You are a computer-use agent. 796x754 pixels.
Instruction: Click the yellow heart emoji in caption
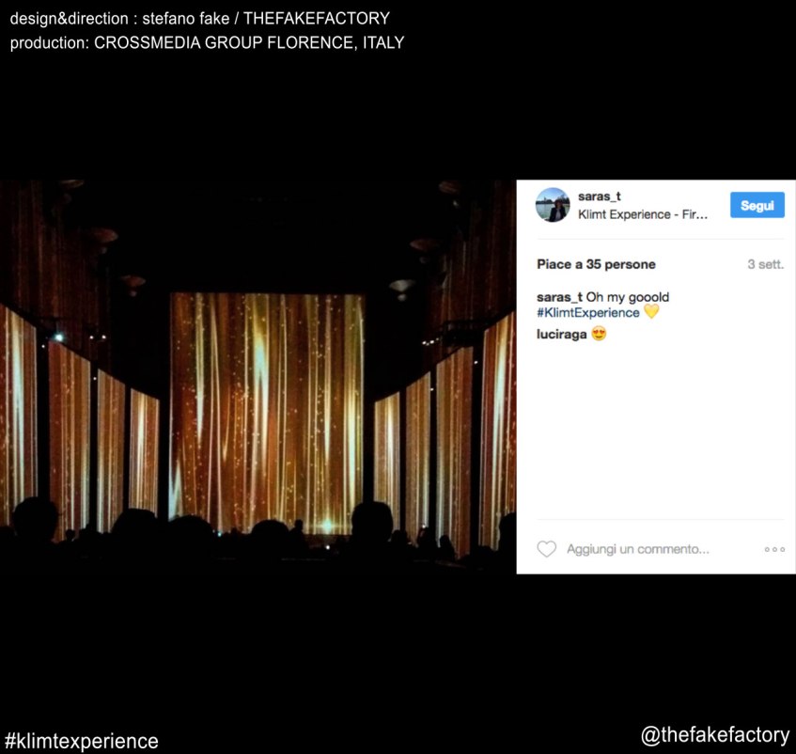point(651,311)
